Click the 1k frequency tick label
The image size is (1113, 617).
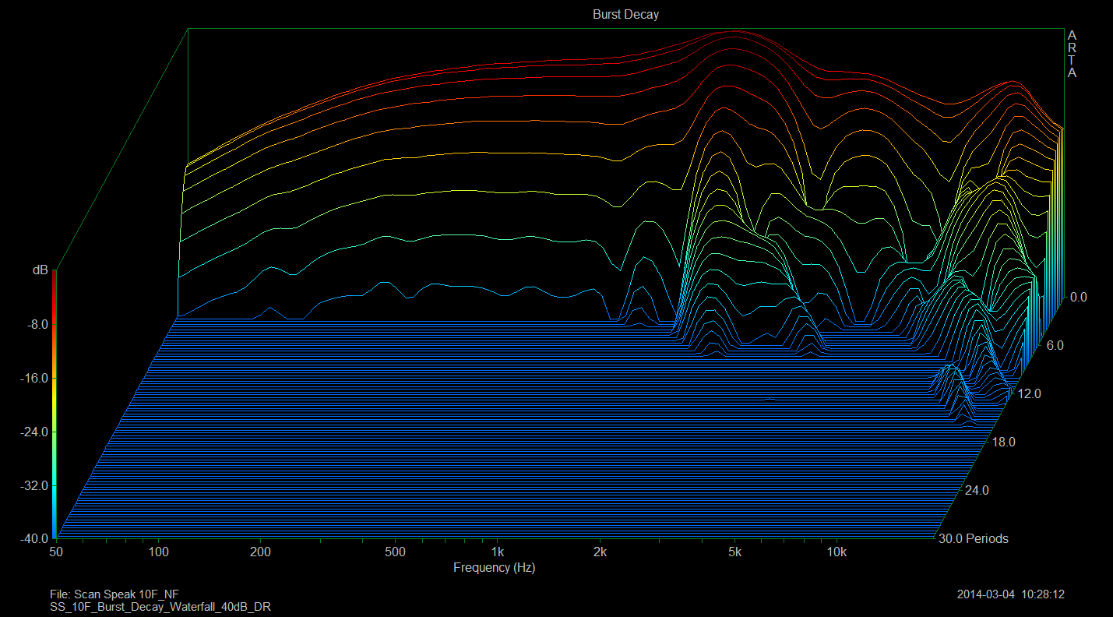pos(497,552)
